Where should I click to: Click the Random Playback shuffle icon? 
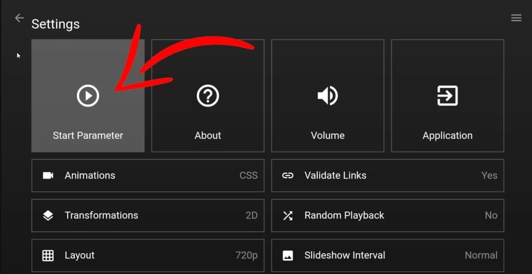pyautogui.click(x=288, y=215)
